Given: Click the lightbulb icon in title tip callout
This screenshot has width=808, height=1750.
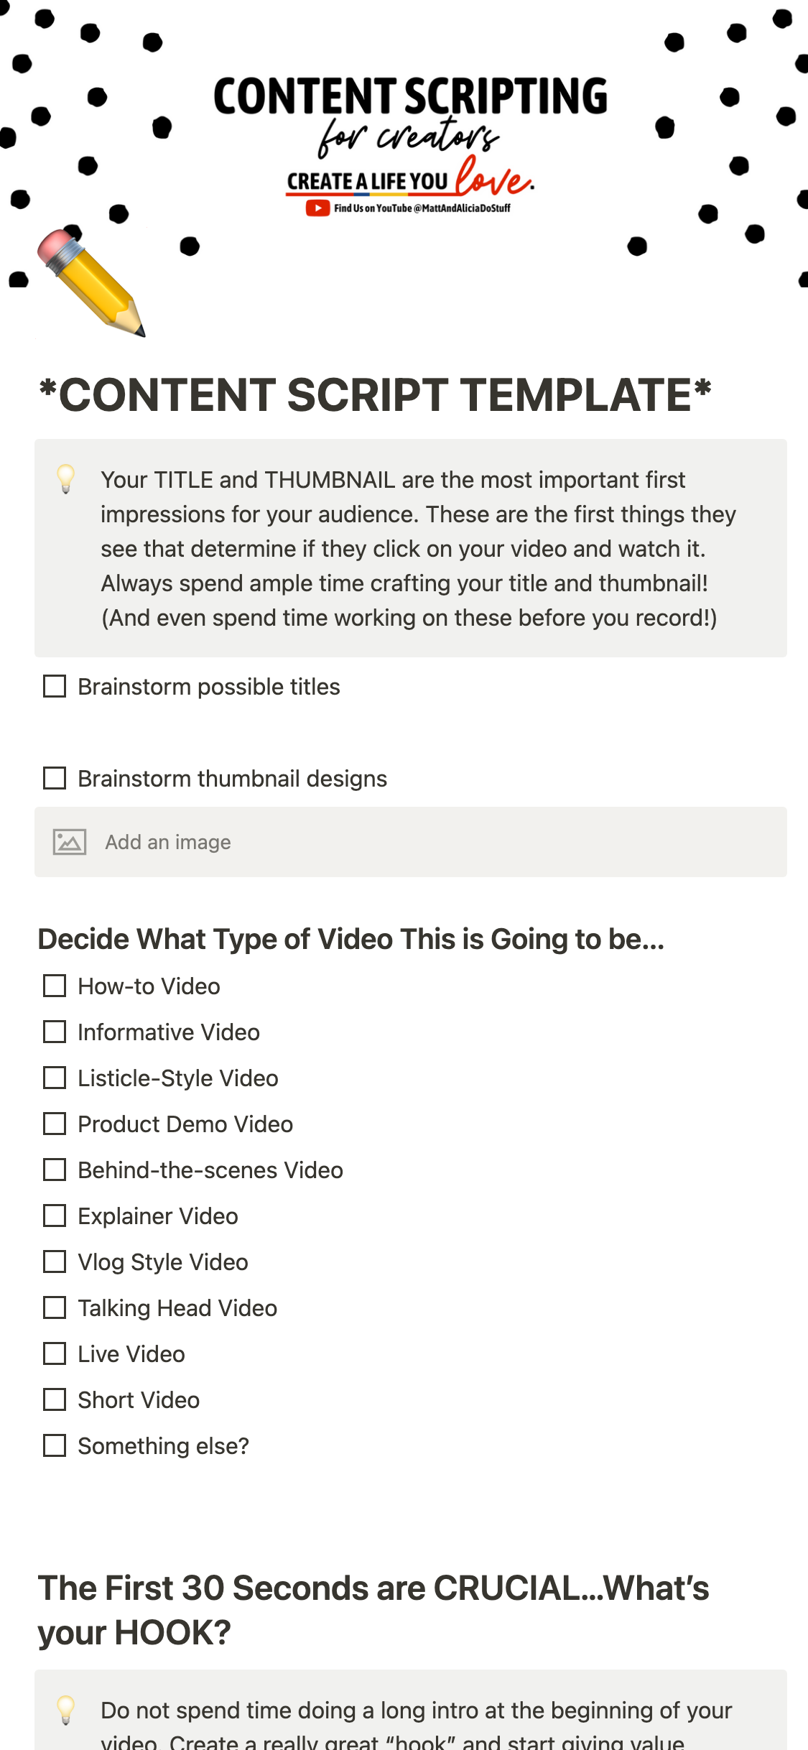Looking at the screenshot, I should point(66,479).
